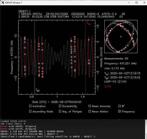Click the Frequency - 437251 kHz axis label

coord(12,57)
